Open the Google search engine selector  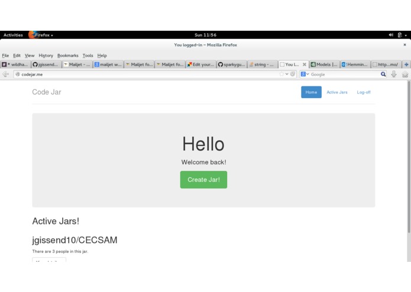click(305, 74)
